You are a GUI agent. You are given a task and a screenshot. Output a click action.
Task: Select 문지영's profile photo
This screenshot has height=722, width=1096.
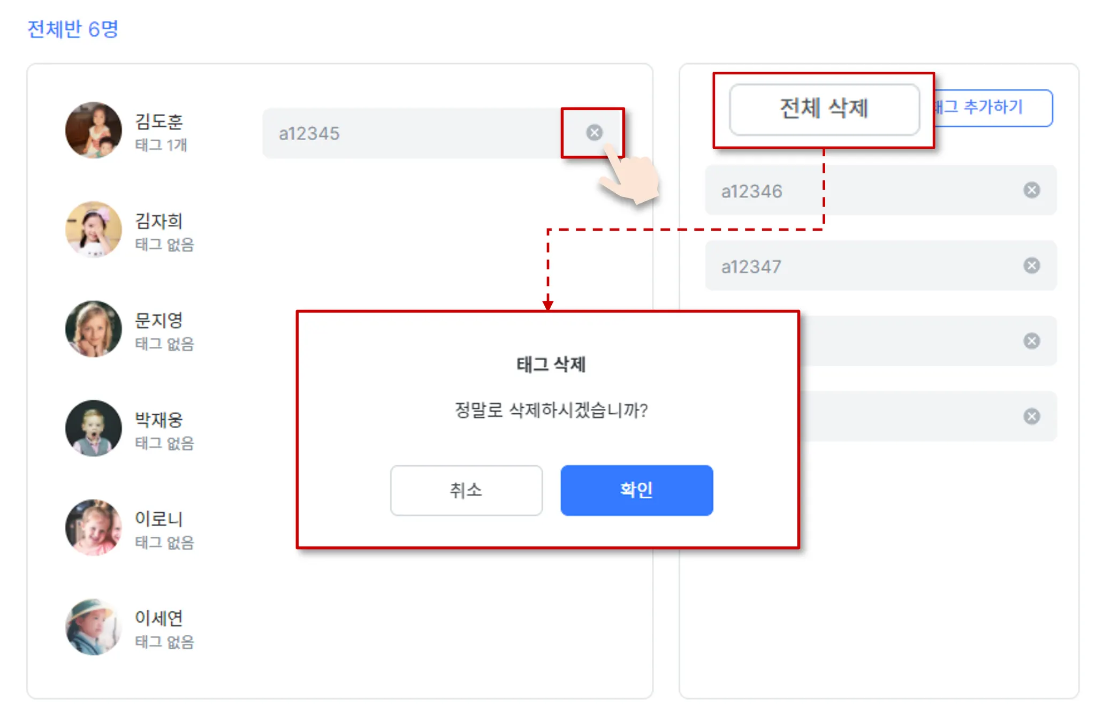pos(94,329)
